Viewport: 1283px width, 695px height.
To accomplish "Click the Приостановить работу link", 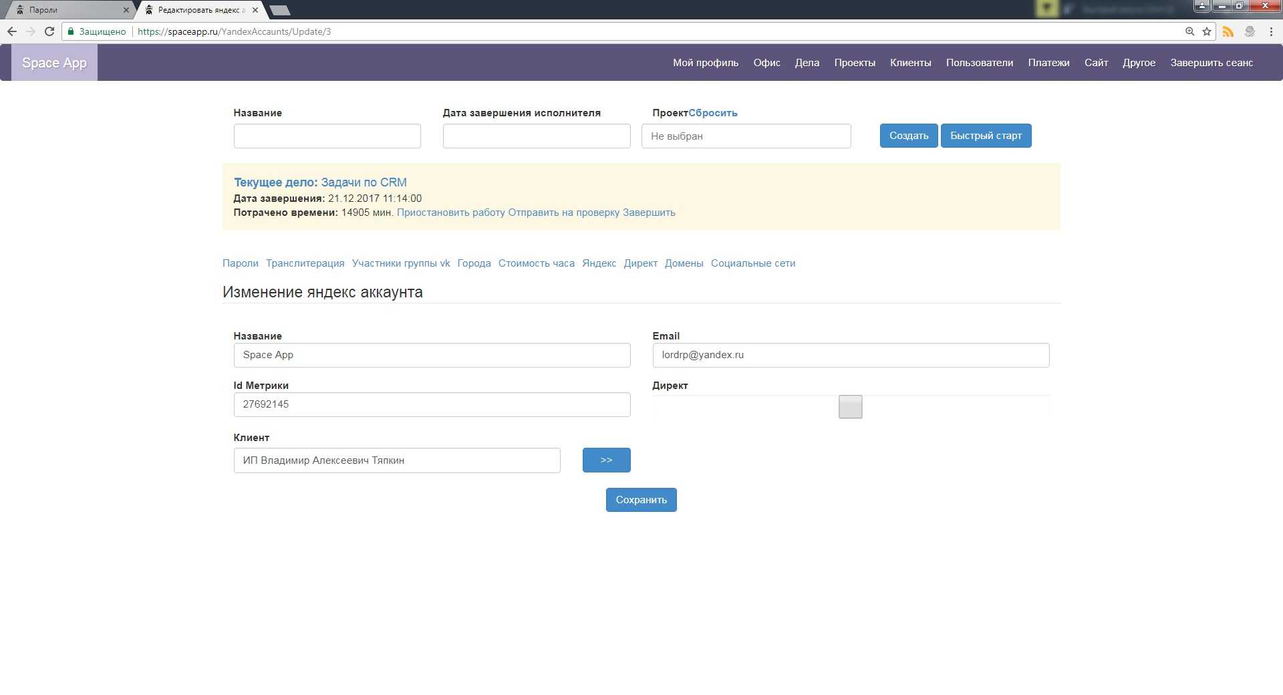I will click(450, 213).
